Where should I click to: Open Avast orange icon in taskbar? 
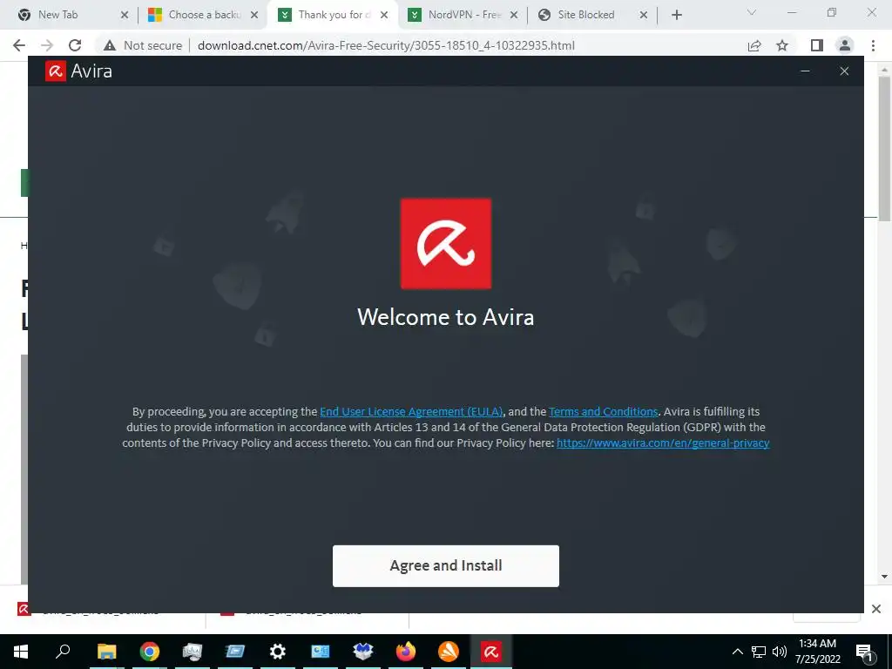(449, 652)
